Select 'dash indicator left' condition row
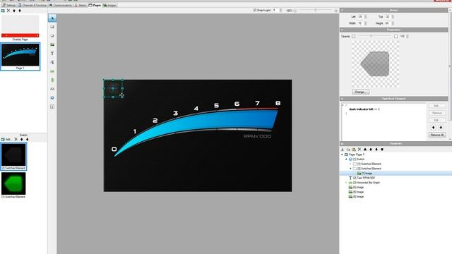 (364, 109)
